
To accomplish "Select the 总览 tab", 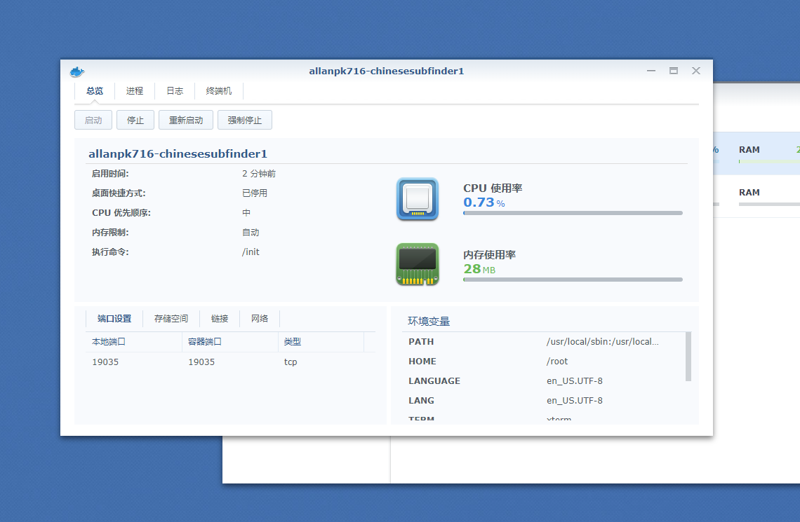I will 94,90.
